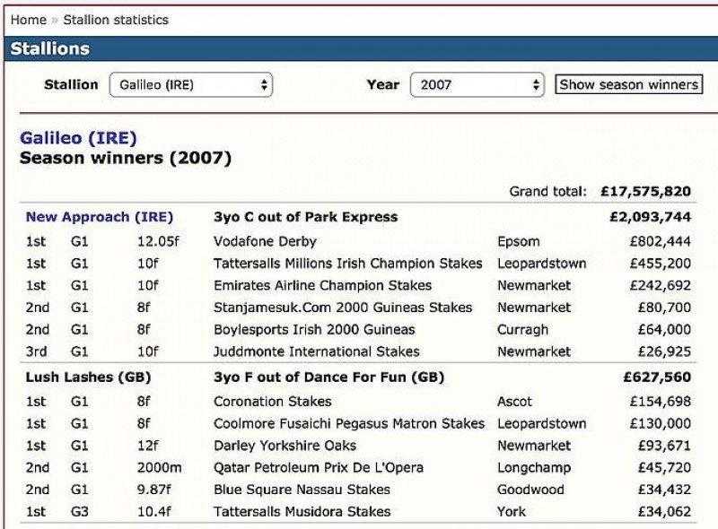Open the New Approach (IRE) horse link
The height and width of the screenshot is (529, 718).
[x=99, y=217]
